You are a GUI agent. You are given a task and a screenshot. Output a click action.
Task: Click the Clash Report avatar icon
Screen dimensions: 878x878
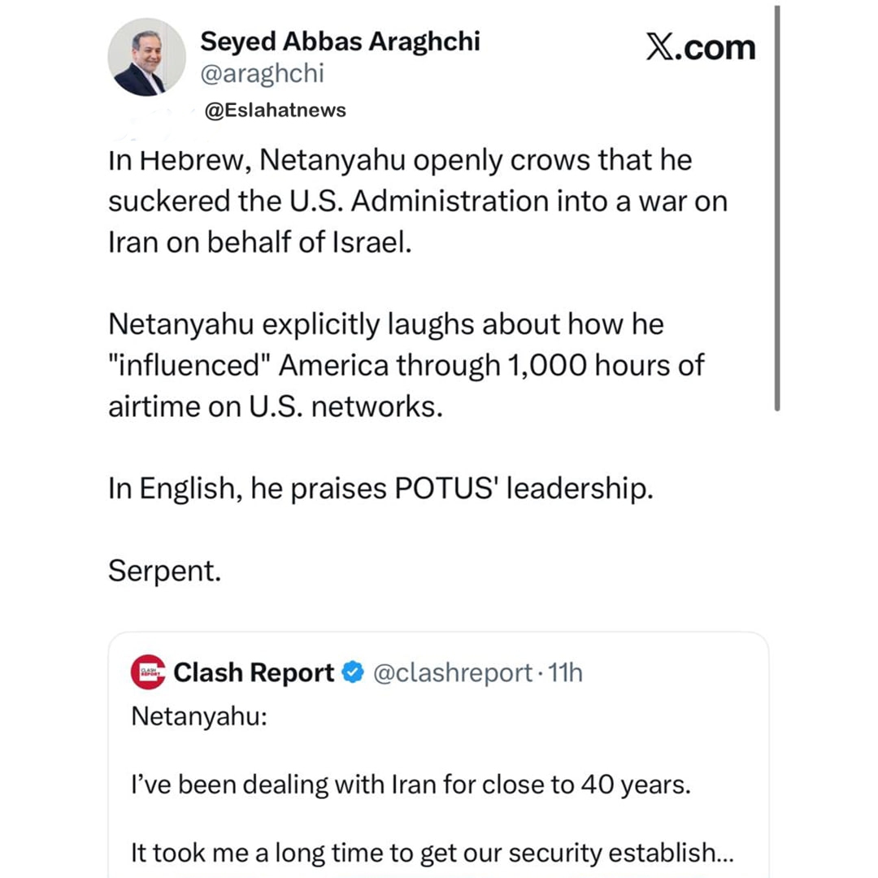pyautogui.click(x=148, y=672)
